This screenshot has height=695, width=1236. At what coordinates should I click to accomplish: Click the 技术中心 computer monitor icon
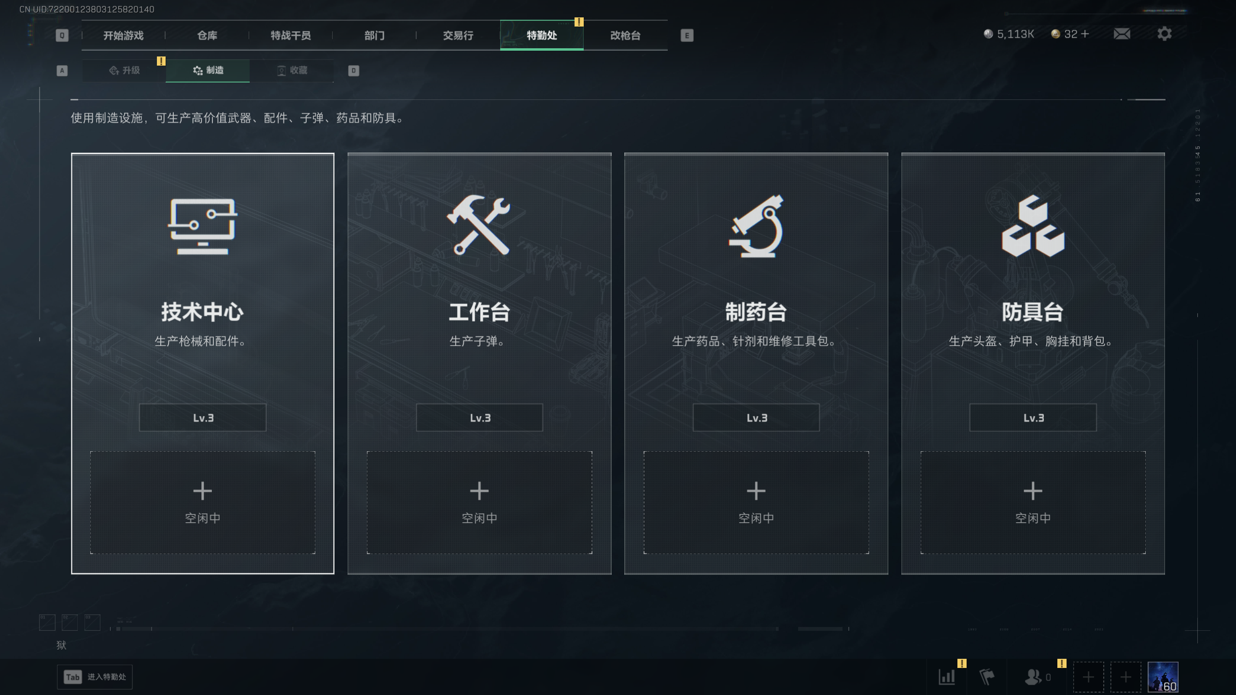tap(203, 226)
